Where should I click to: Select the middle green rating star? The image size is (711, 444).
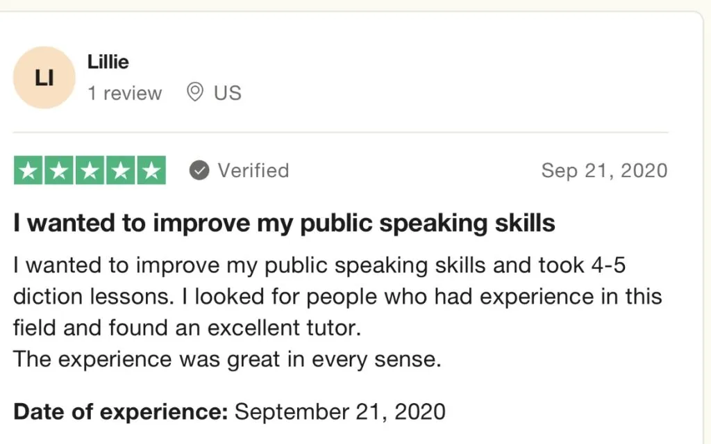click(90, 171)
